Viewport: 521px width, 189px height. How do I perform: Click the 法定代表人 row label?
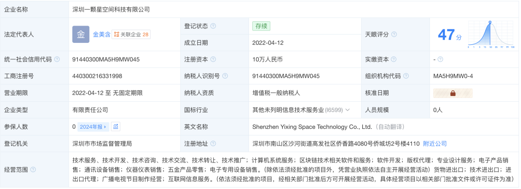[19, 34]
